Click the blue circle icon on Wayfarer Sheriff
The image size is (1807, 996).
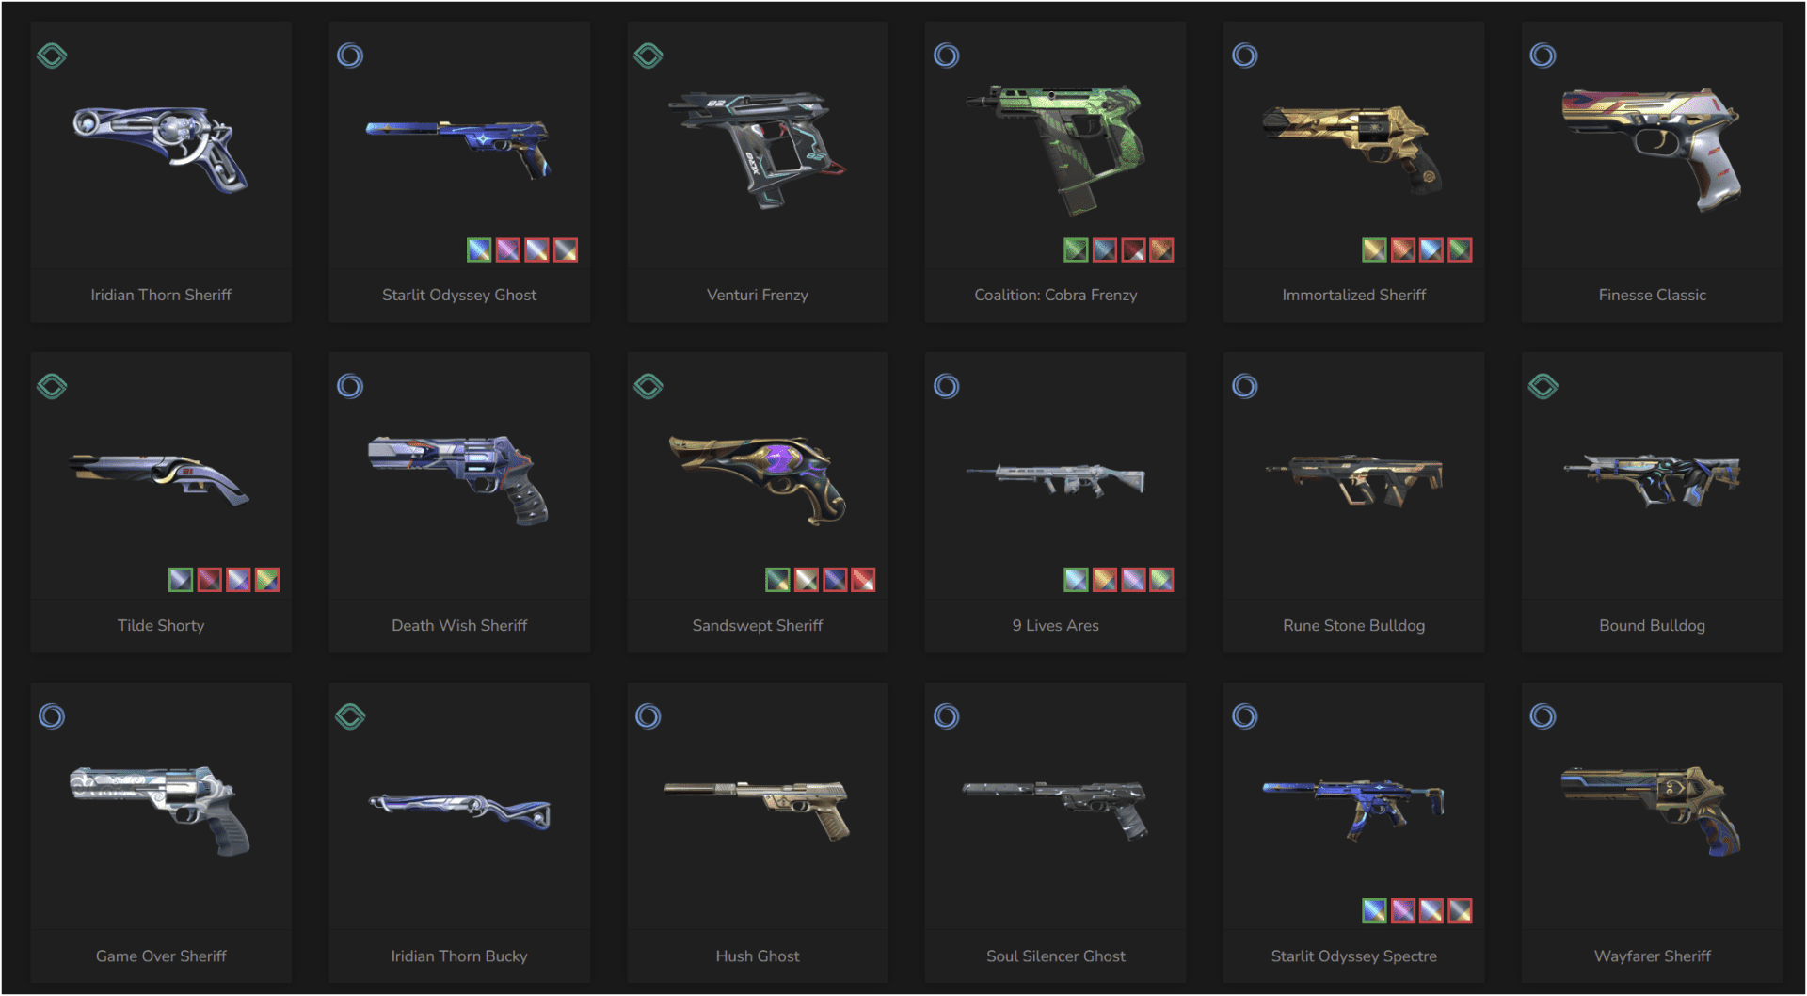click(1543, 716)
